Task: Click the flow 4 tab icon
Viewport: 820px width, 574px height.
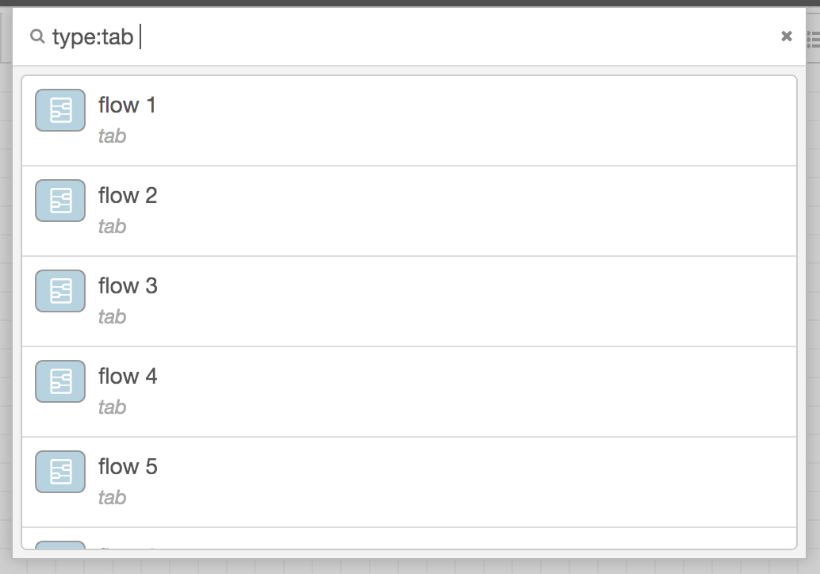Action: (59, 381)
